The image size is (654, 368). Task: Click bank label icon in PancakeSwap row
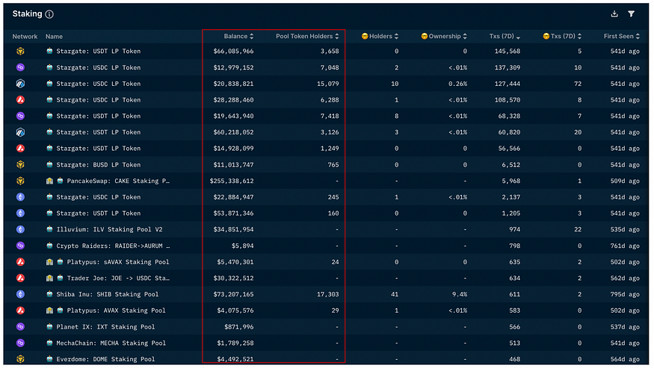click(x=49, y=181)
